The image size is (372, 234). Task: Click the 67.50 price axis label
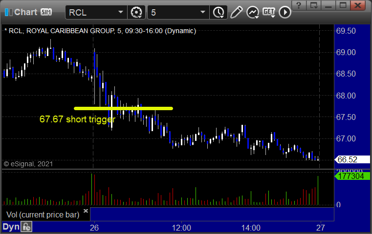coord(346,117)
